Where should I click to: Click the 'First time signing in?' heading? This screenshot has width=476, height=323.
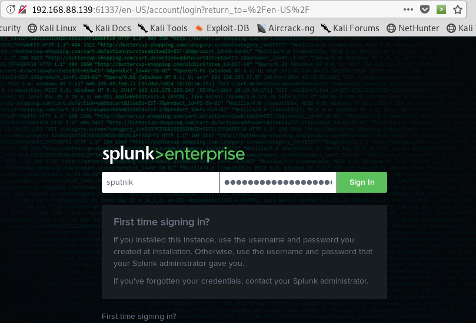click(x=161, y=222)
